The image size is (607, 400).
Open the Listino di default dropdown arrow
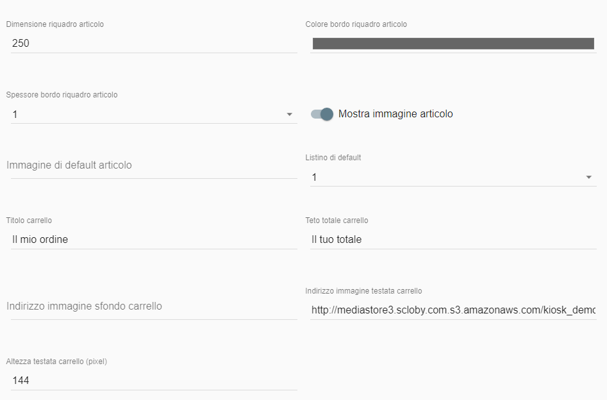coord(588,177)
